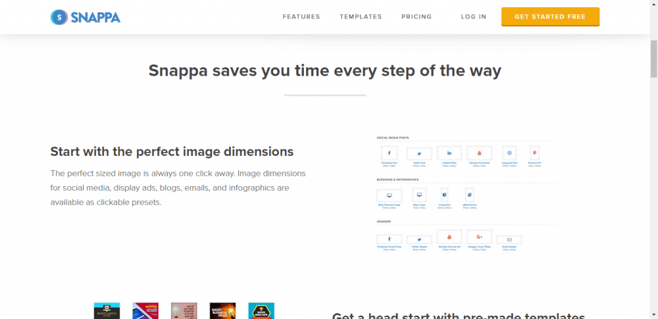Click the Snappa logo
The height and width of the screenshot is (319, 658).
coord(85,17)
